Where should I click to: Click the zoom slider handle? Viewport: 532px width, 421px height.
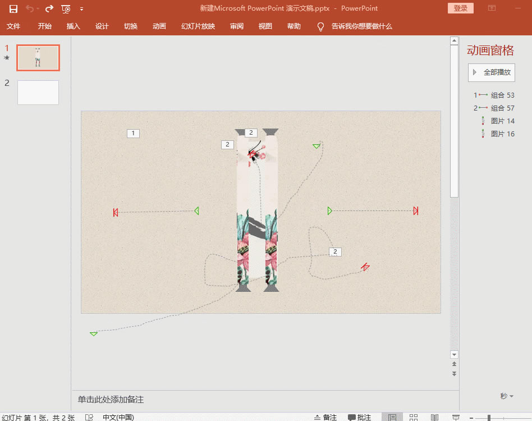point(489,418)
